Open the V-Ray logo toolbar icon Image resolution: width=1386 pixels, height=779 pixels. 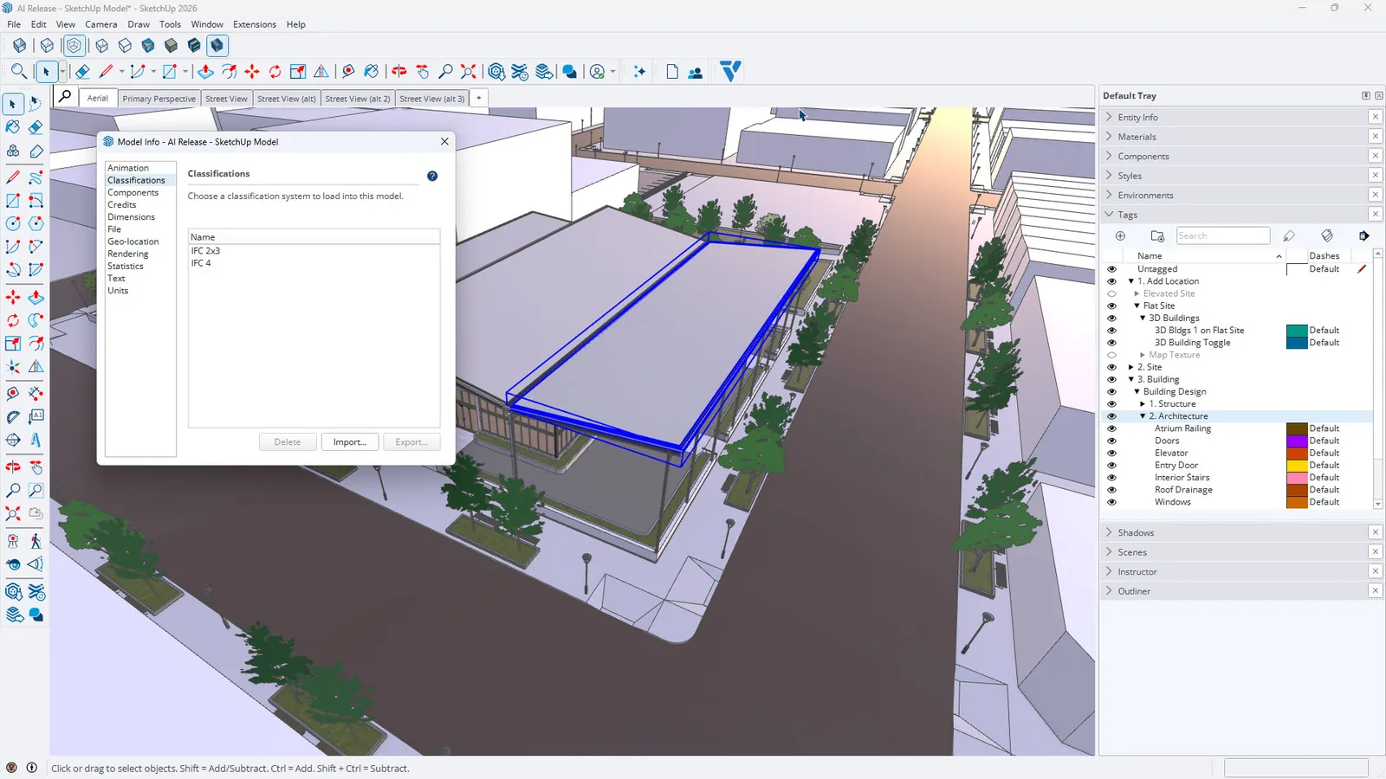pos(730,71)
